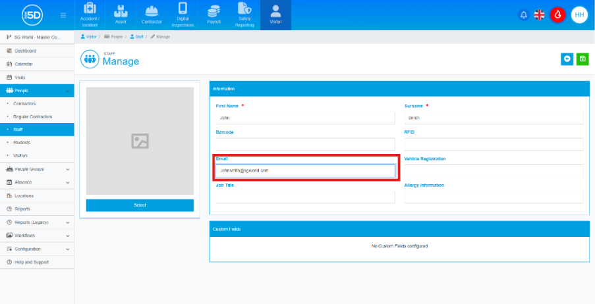Open Regular Contractors under People
This screenshot has height=304, width=595.
(x=37, y=116)
